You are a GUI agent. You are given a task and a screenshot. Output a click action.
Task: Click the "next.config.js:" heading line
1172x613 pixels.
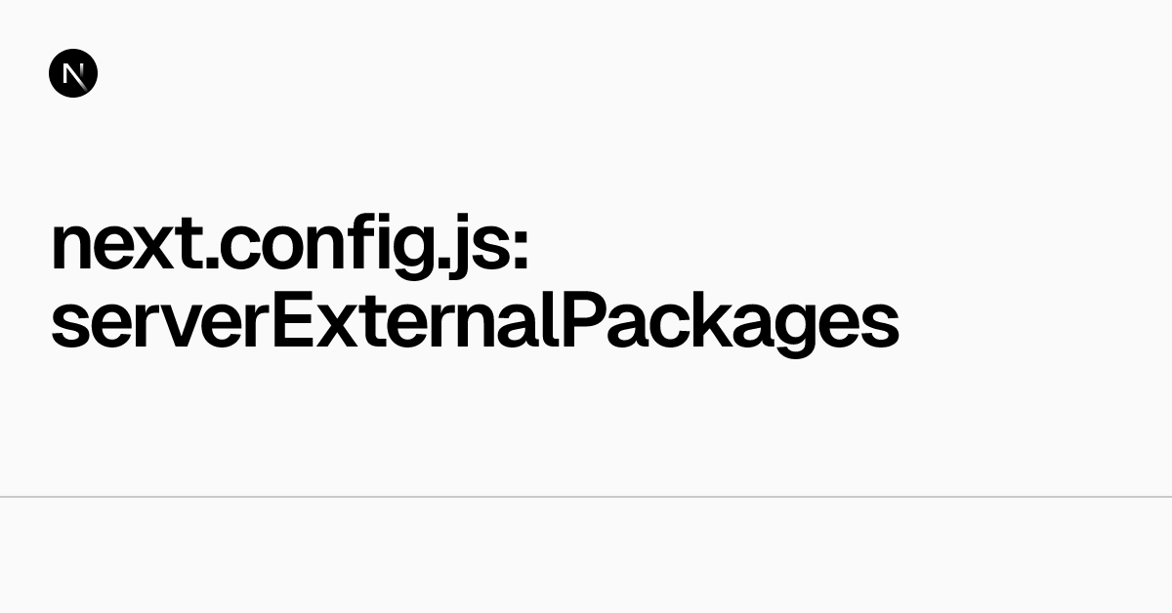click(289, 248)
